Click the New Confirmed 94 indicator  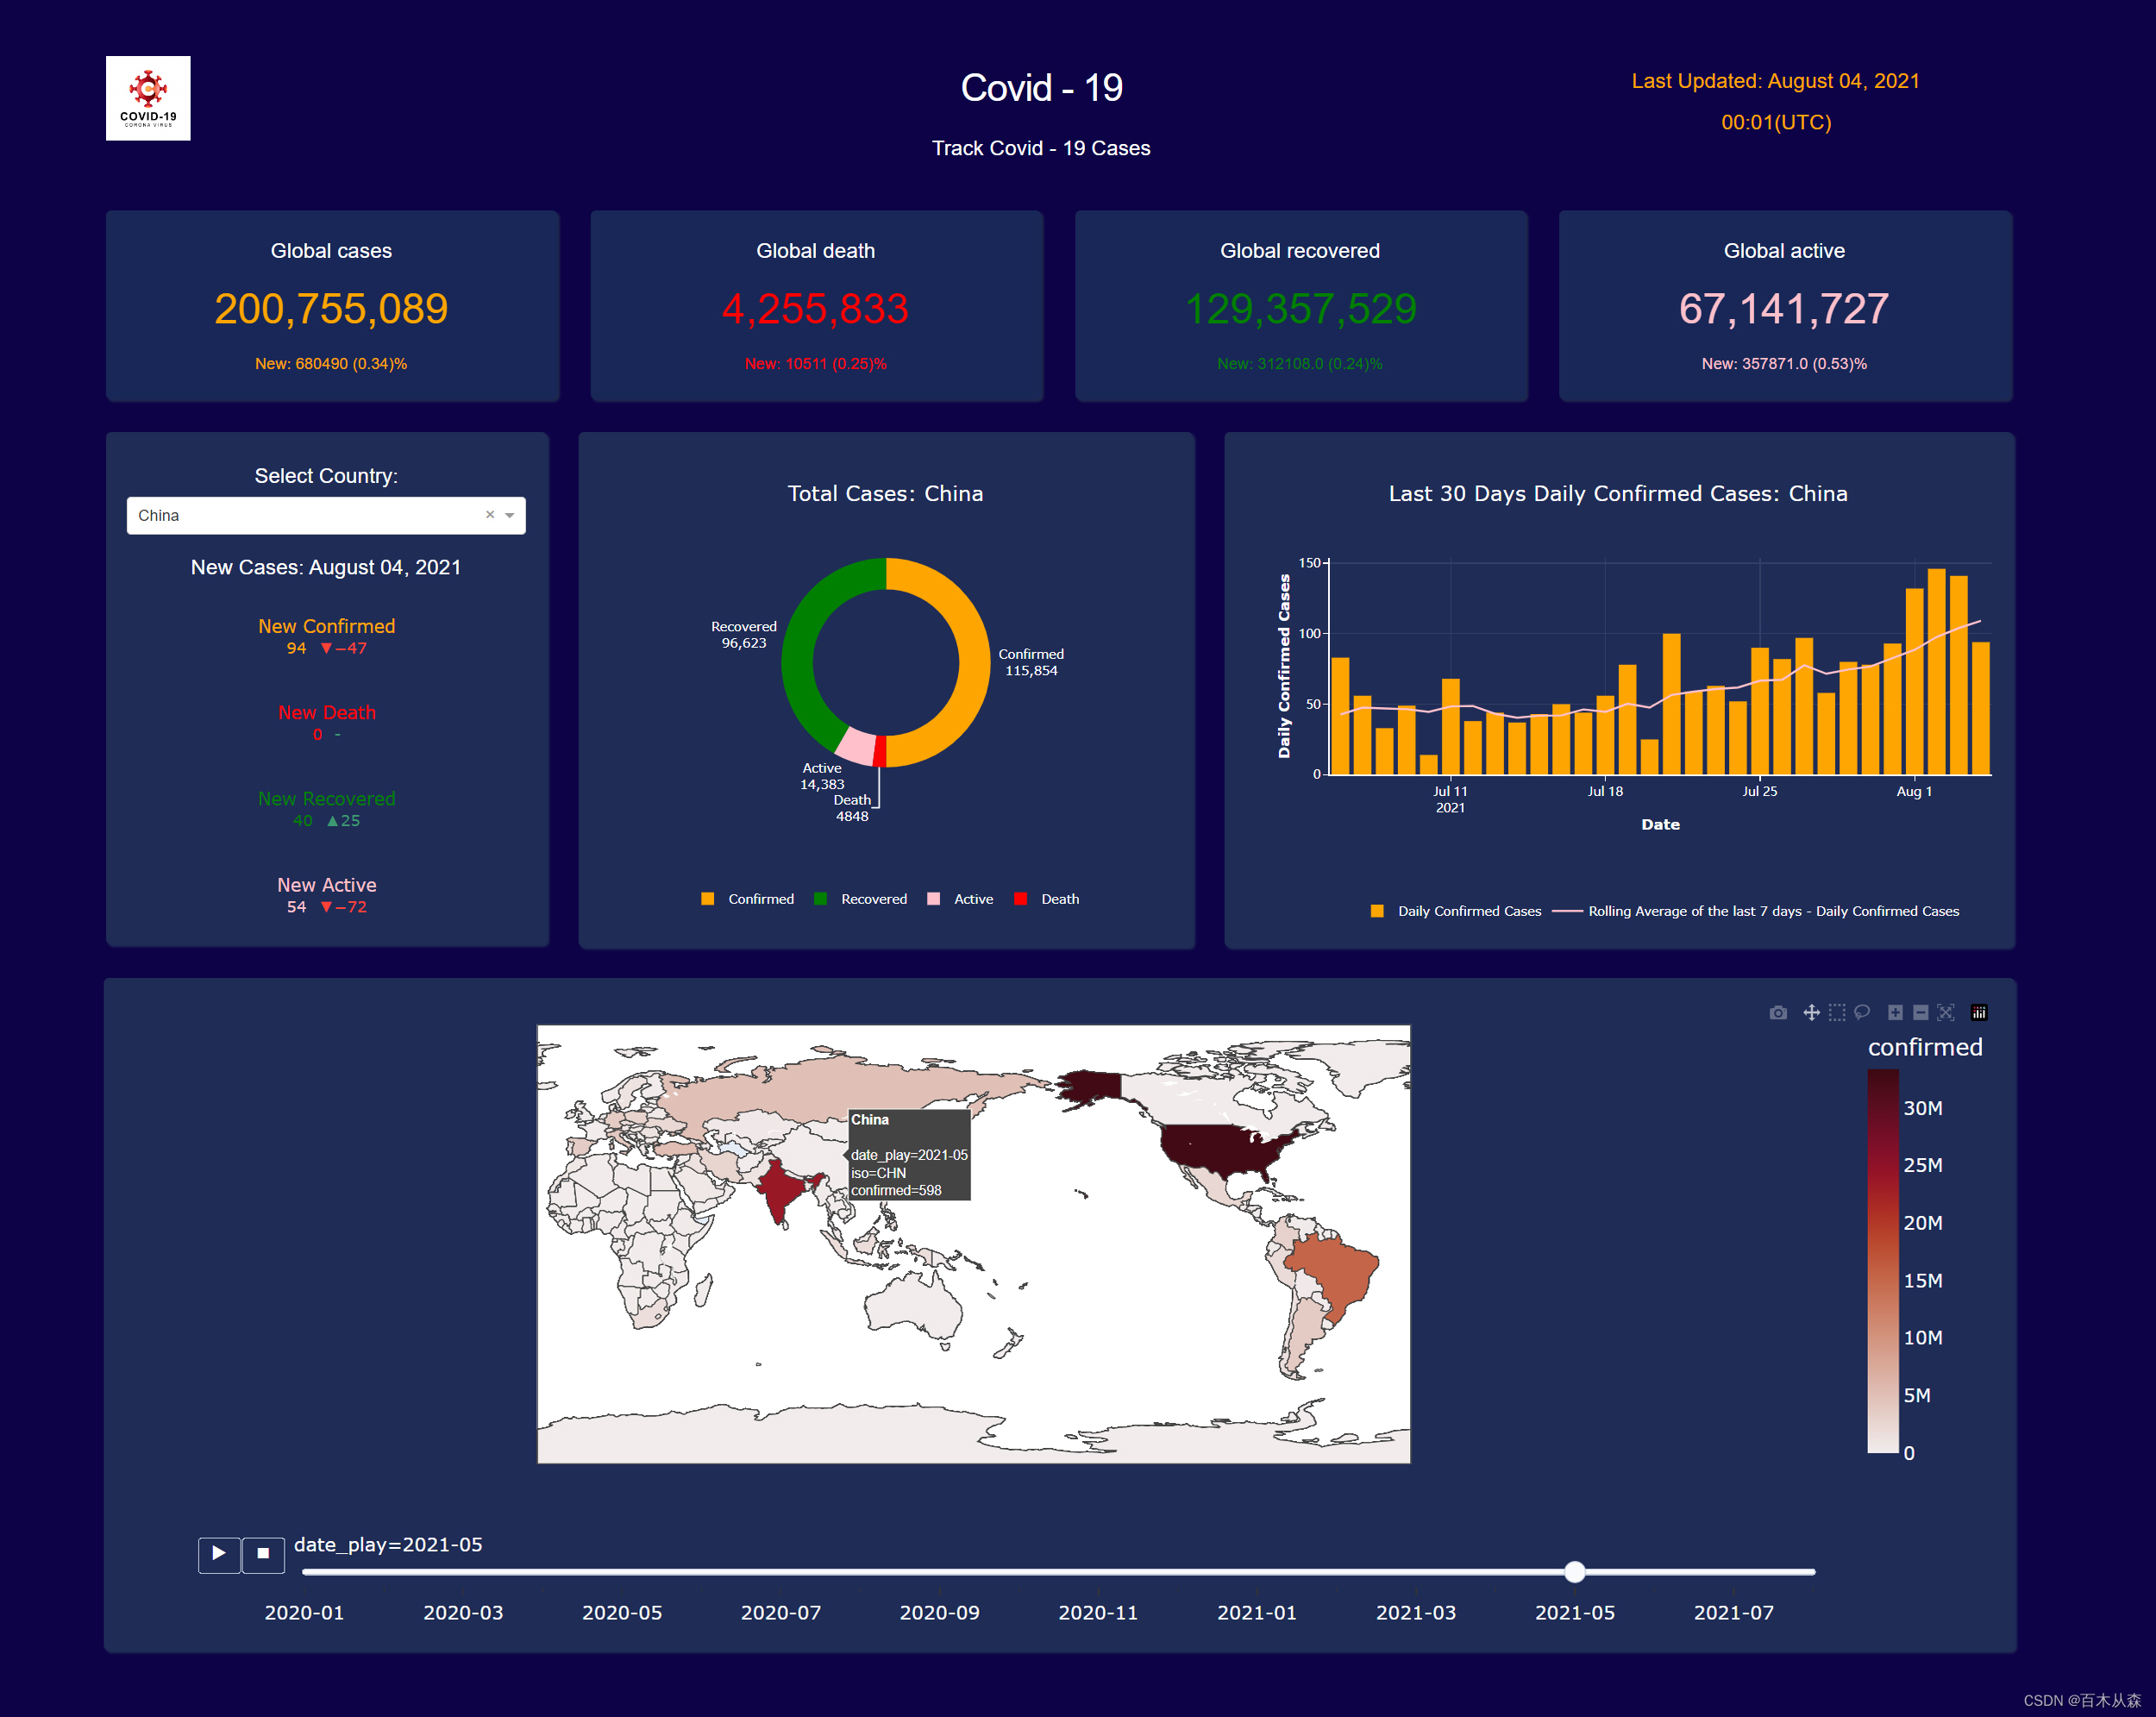(327, 636)
